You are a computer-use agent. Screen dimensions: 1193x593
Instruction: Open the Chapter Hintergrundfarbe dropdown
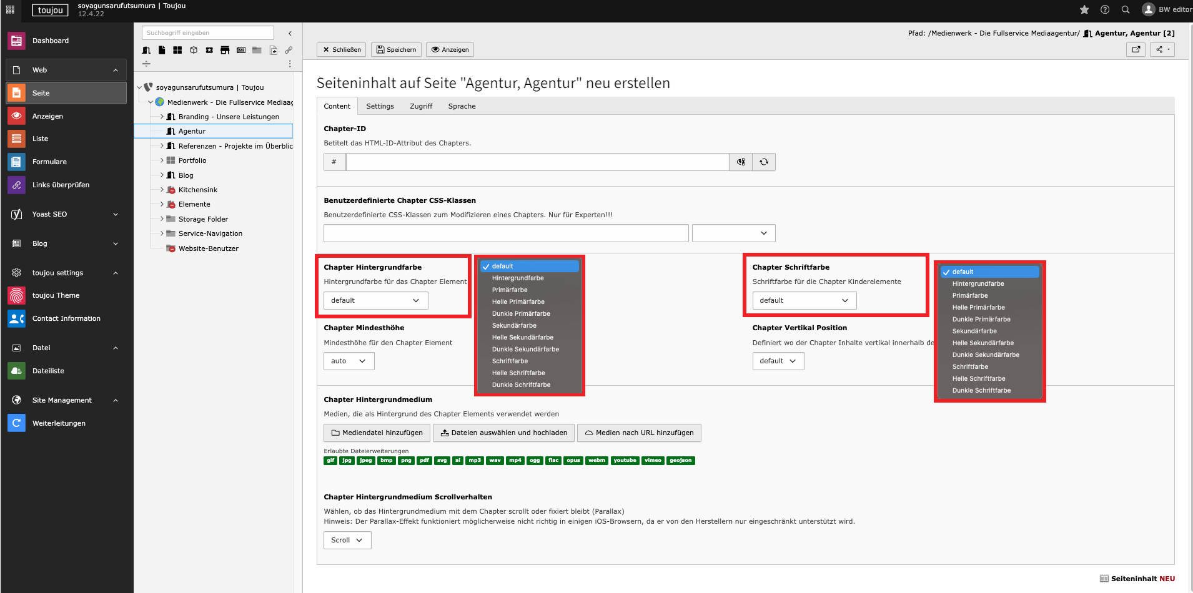click(x=375, y=300)
